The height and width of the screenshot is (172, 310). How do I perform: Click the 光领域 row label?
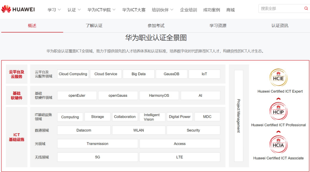(x=40, y=144)
